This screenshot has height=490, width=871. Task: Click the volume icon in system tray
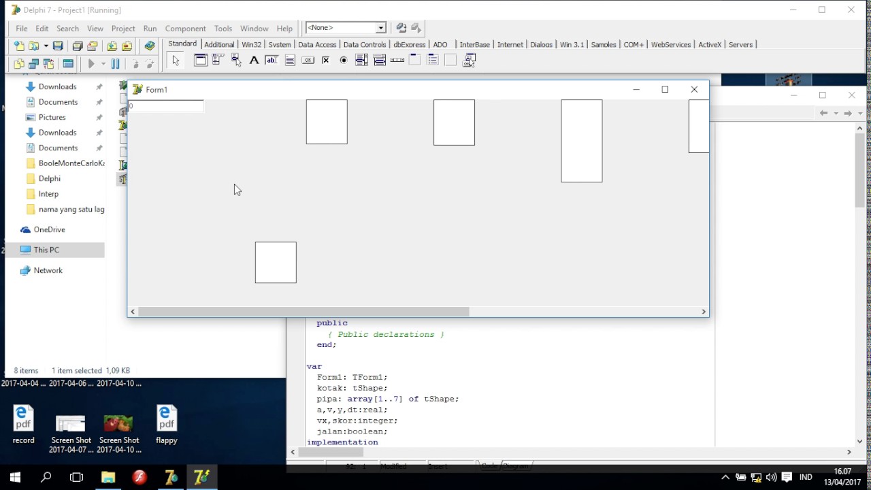tap(771, 477)
